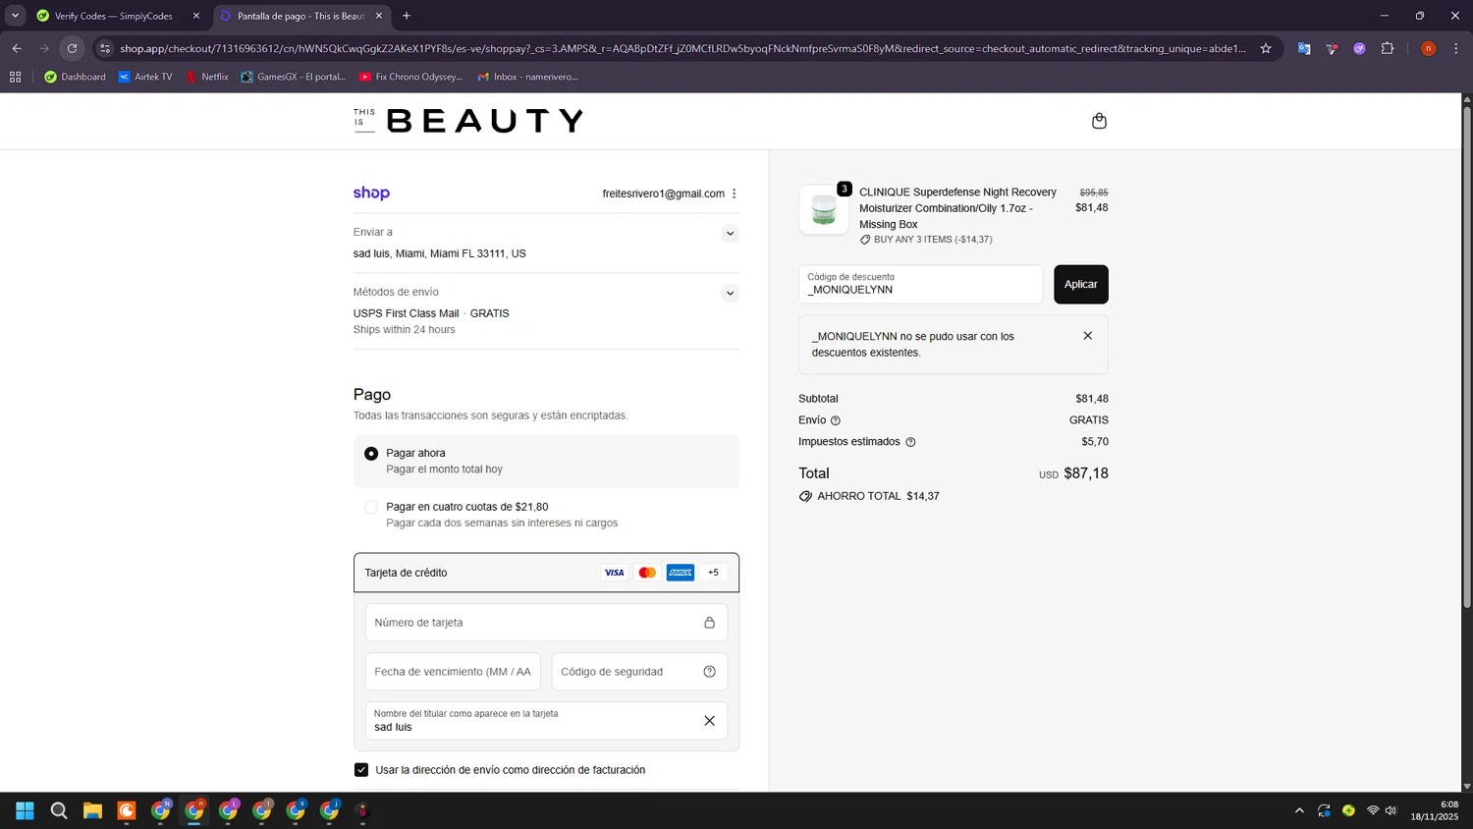
Task: Expand the Métodos de envío section
Action: click(x=730, y=294)
